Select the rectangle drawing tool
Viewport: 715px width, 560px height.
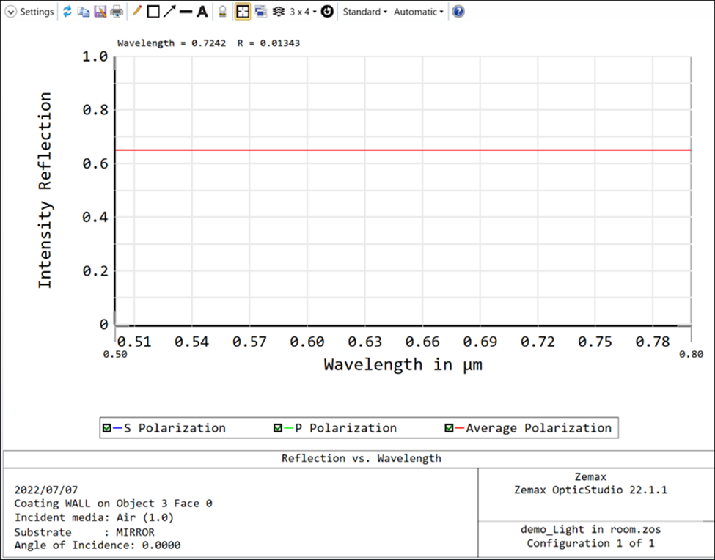pos(153,12)
